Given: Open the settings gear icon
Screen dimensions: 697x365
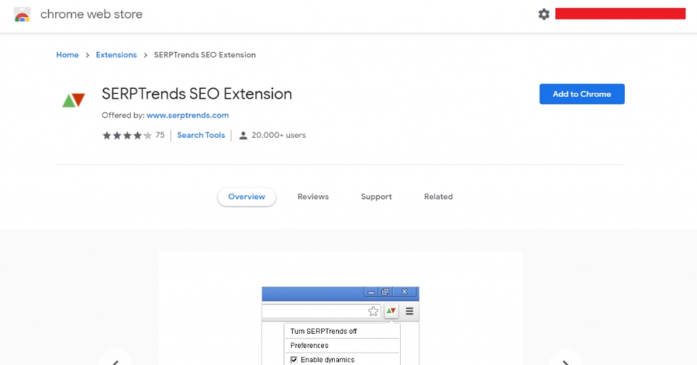Looking at the screenshot, I should [544, 14].
